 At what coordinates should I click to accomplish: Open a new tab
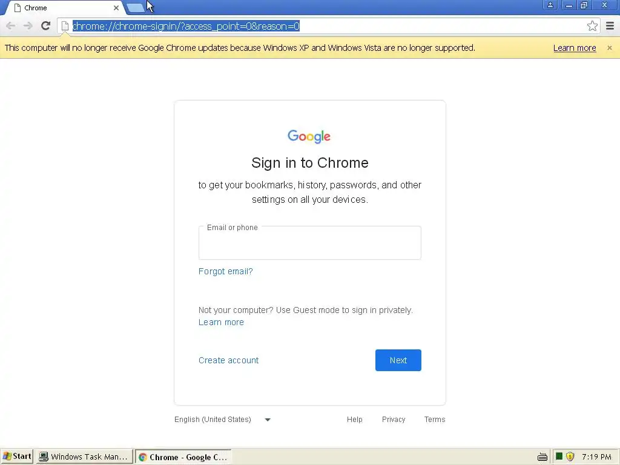tap(136, 8)
